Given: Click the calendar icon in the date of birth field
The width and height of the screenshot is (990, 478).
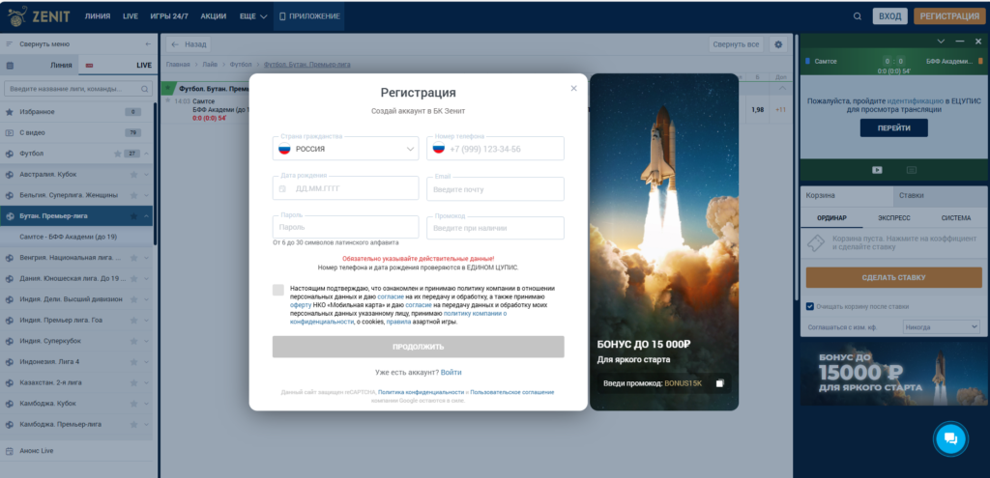Looking at the screenshot, I should pos(282,188).
